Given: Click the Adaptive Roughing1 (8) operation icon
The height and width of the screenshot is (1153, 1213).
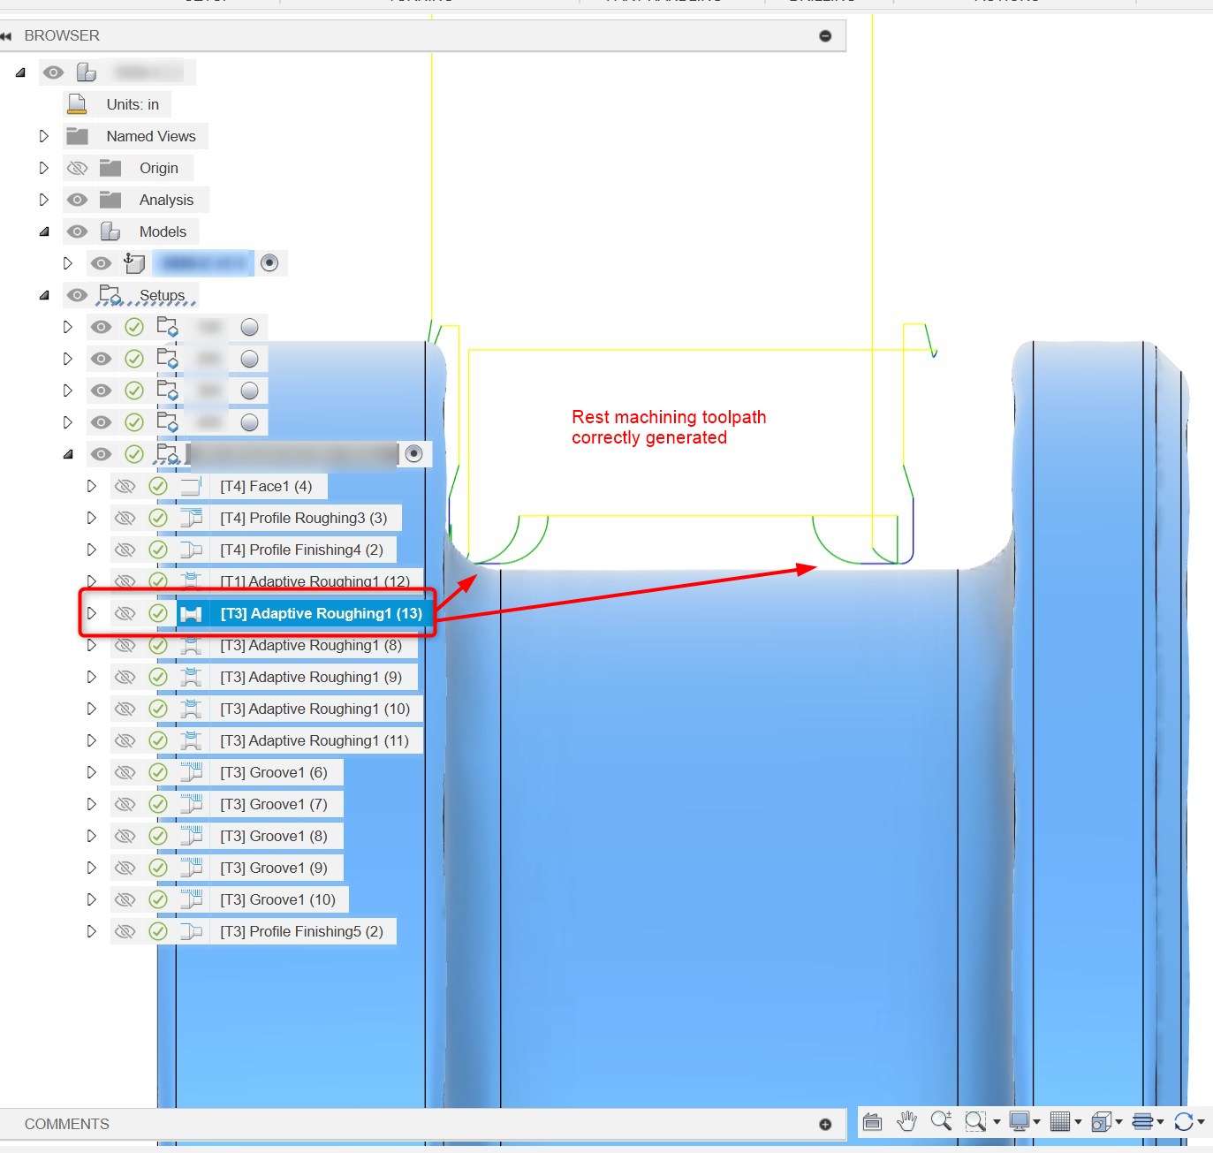Looking at the screenshot, I should [x=191, y=645].
